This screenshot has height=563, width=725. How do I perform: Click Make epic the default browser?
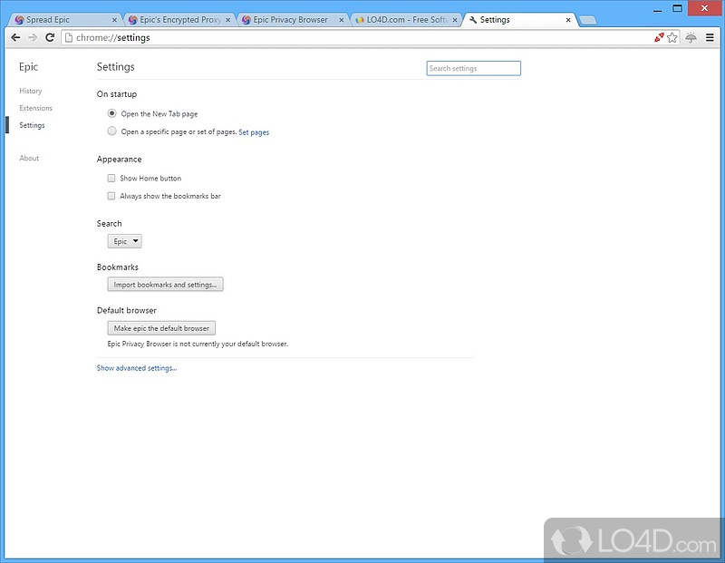161,328
